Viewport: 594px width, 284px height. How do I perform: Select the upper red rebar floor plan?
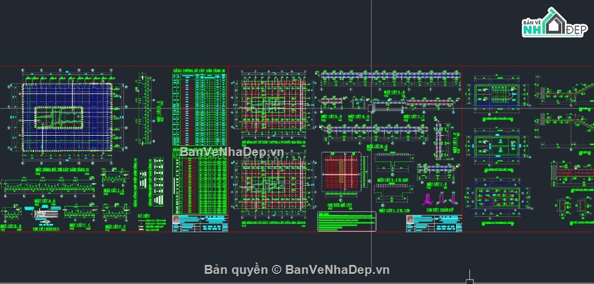tap(274, 106)
